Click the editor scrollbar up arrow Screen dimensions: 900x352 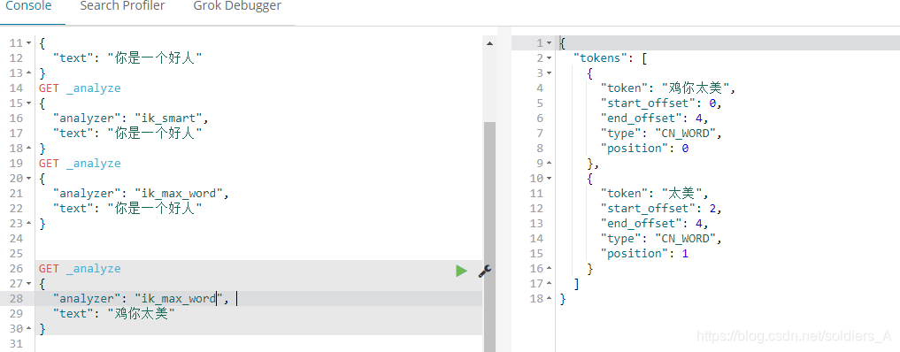pyautogui.click(x=489, y=43)
